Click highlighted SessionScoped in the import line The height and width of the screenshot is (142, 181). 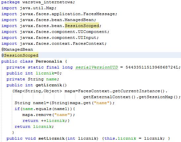(x=82, y=26)
